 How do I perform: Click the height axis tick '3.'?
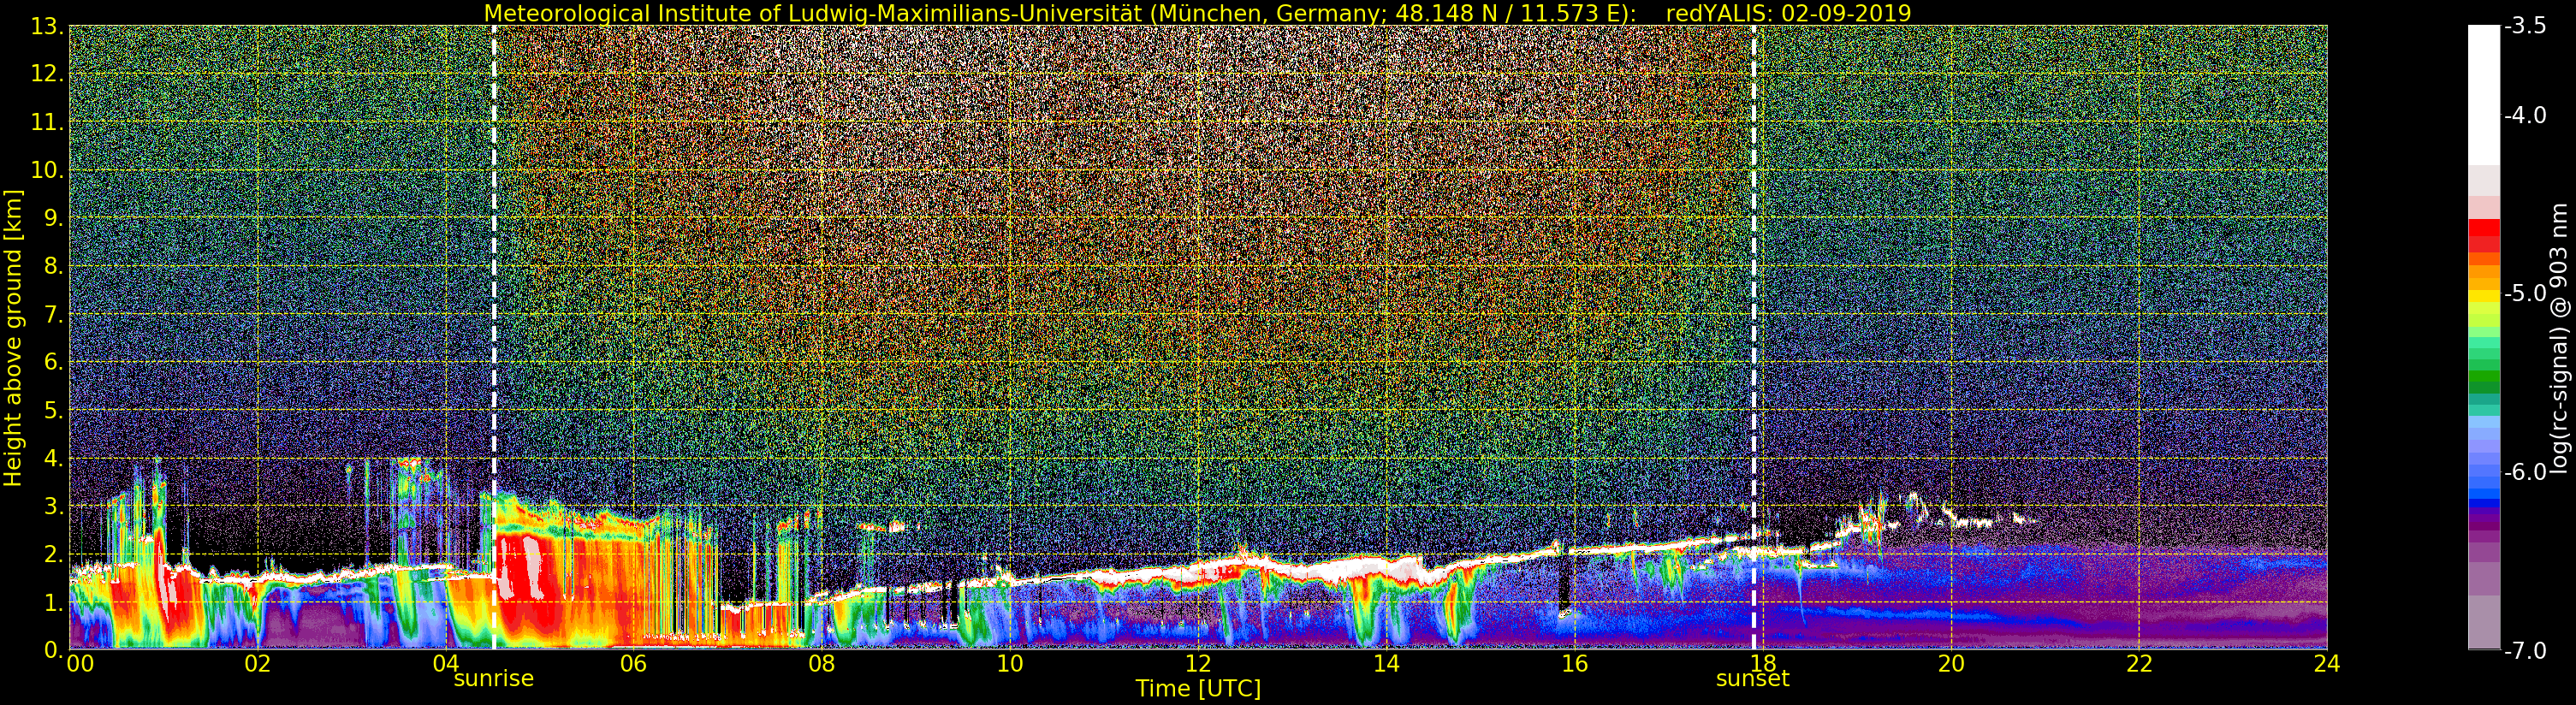[x=53, y=506]
